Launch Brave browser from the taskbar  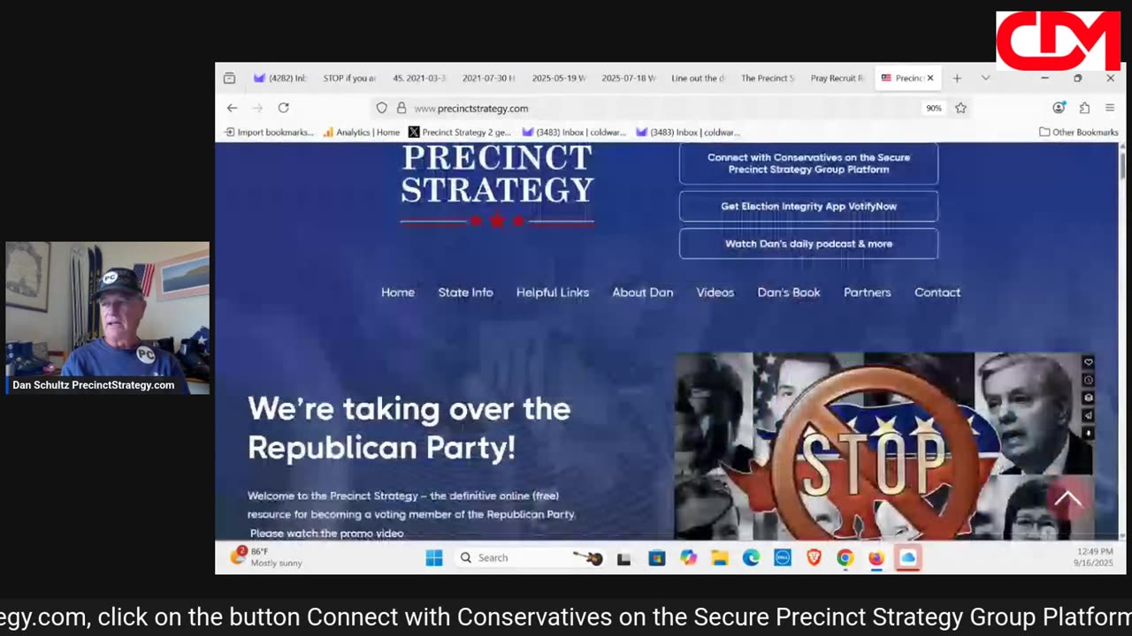(814, 557)
